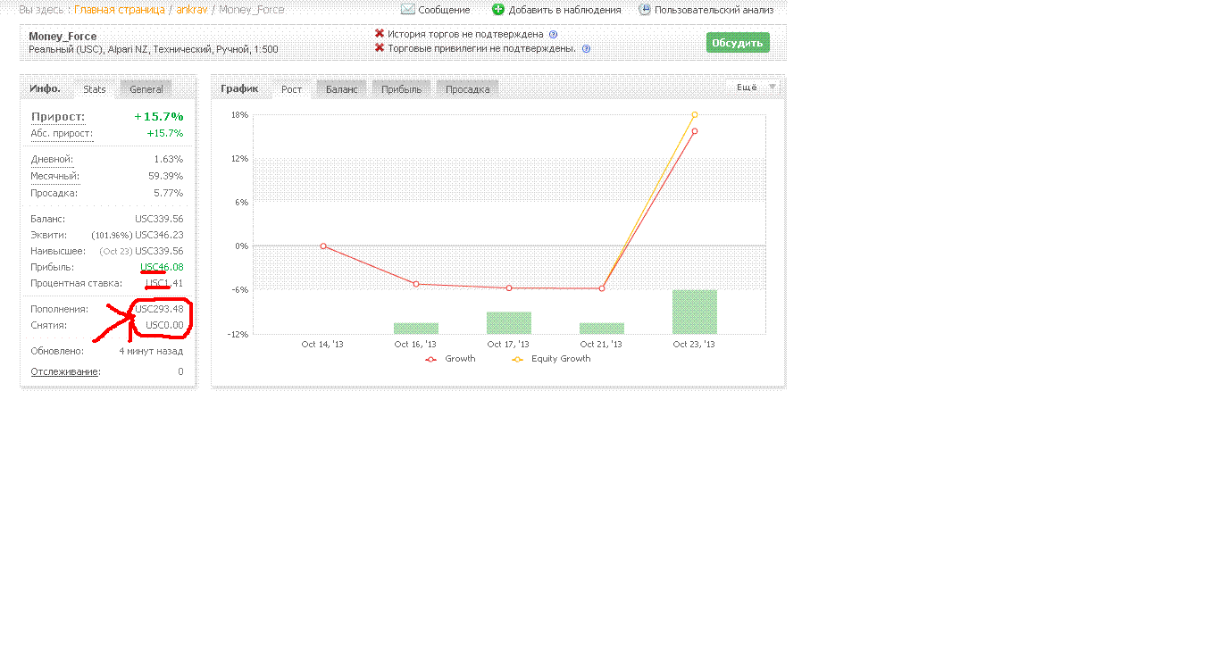Click the green bar for Oct 16

[x=416, y=328]
